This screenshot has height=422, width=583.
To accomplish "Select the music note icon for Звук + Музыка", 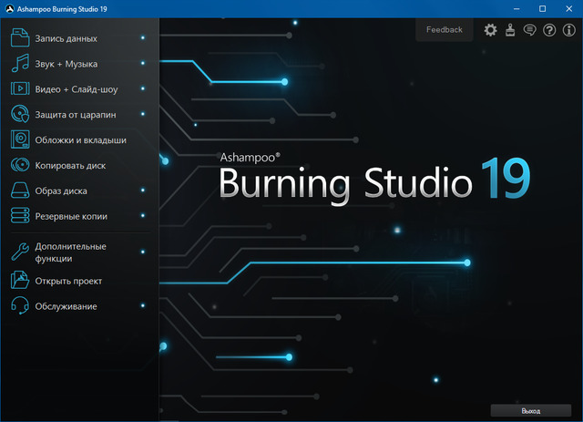I will point(19,64).
